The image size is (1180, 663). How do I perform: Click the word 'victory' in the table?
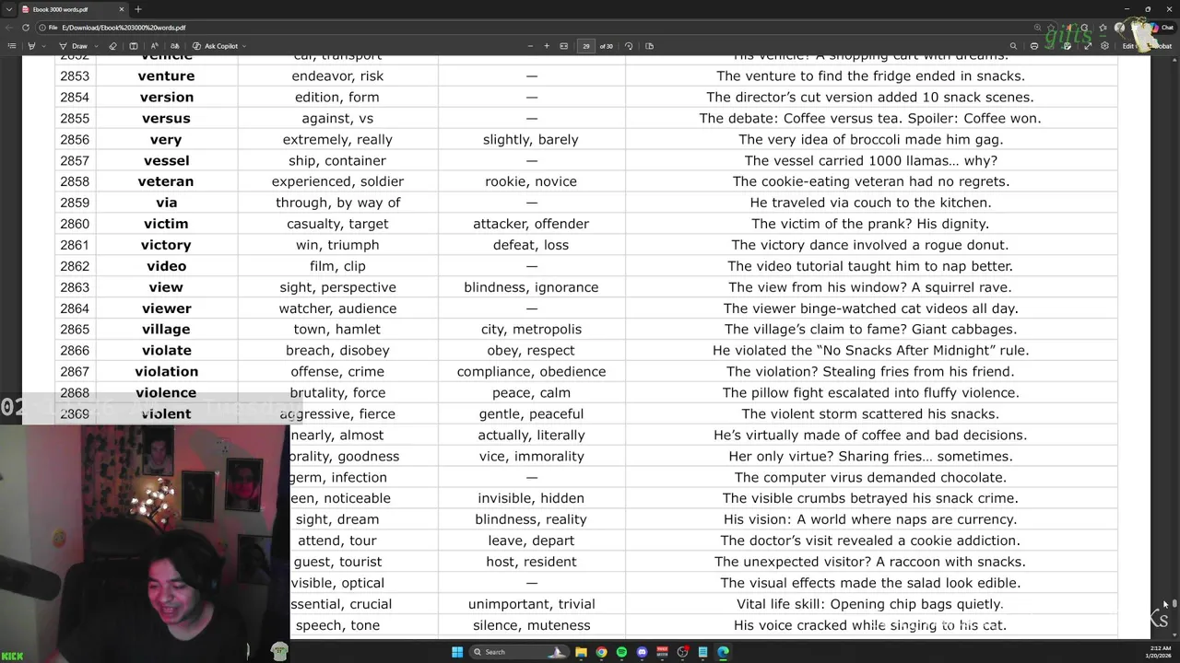click(x=166, y=245)
